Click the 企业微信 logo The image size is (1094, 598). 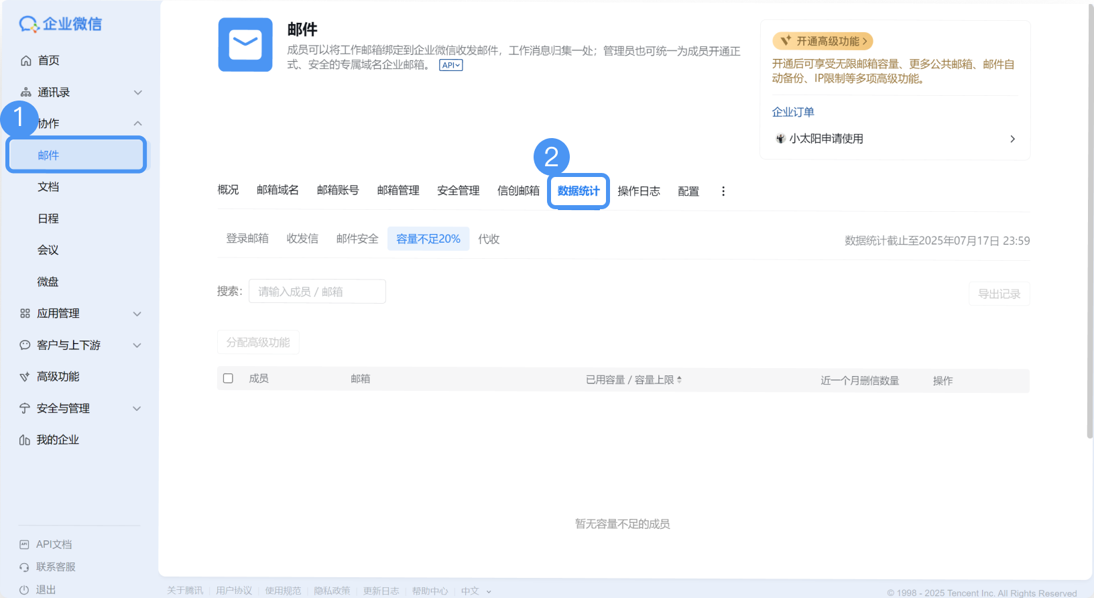(60, 24)
